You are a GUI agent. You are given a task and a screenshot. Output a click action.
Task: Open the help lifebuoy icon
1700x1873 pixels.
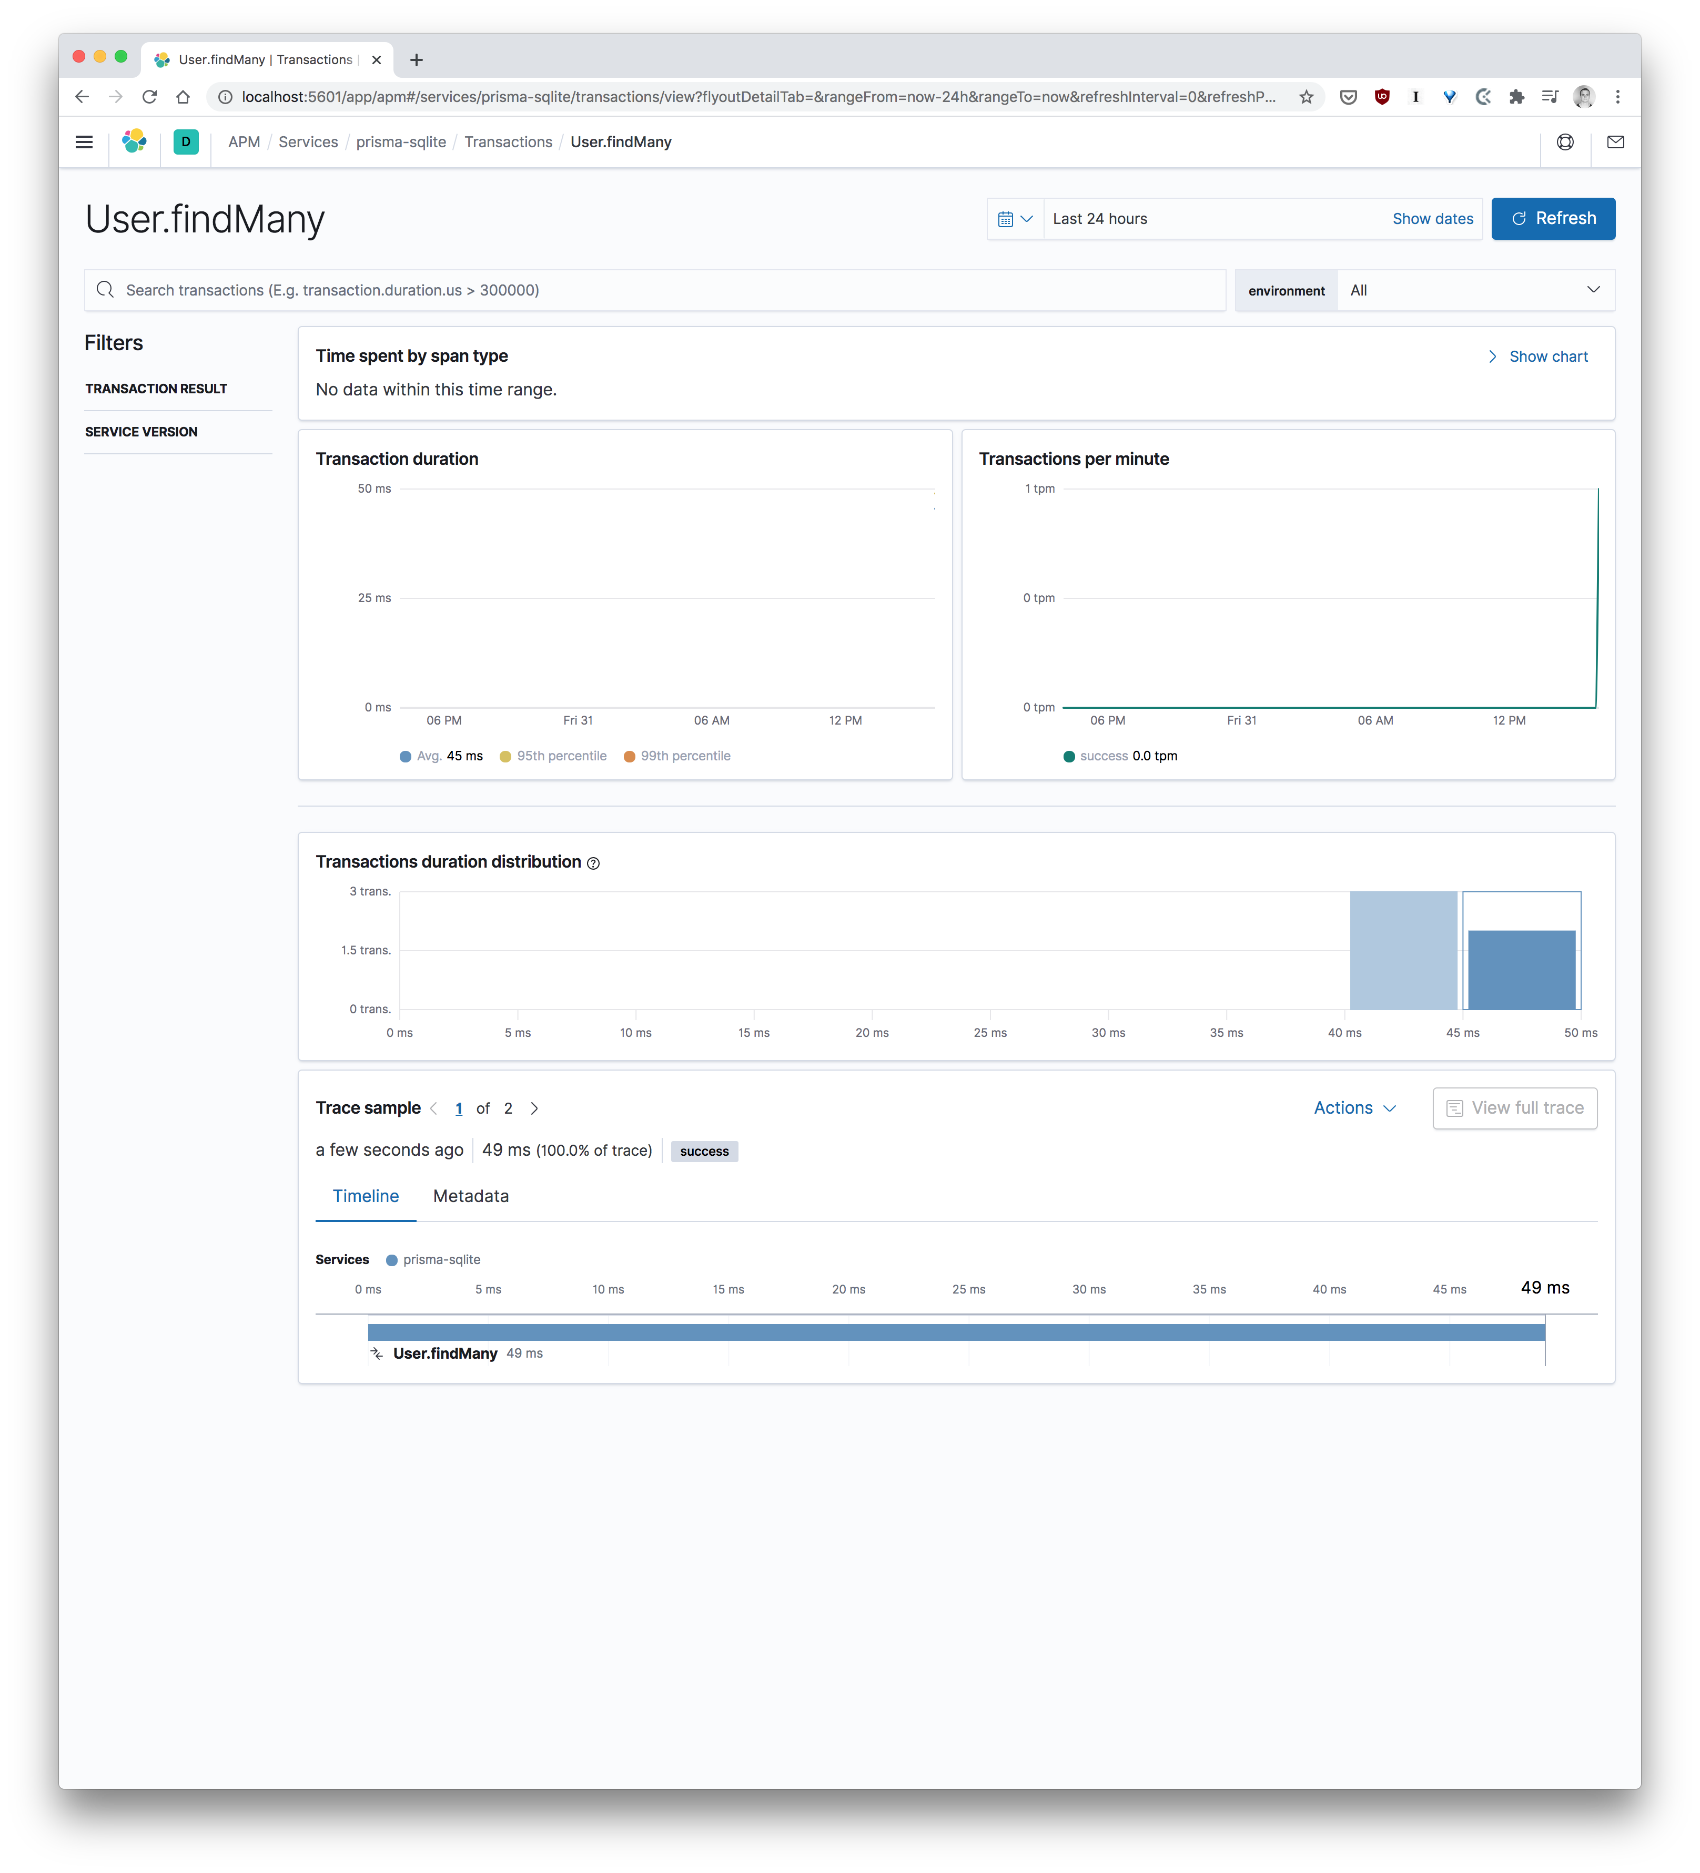click(1565, 142)
